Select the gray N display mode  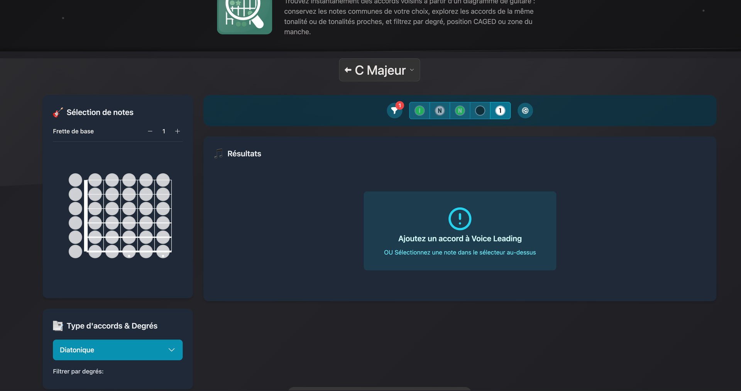440,111
